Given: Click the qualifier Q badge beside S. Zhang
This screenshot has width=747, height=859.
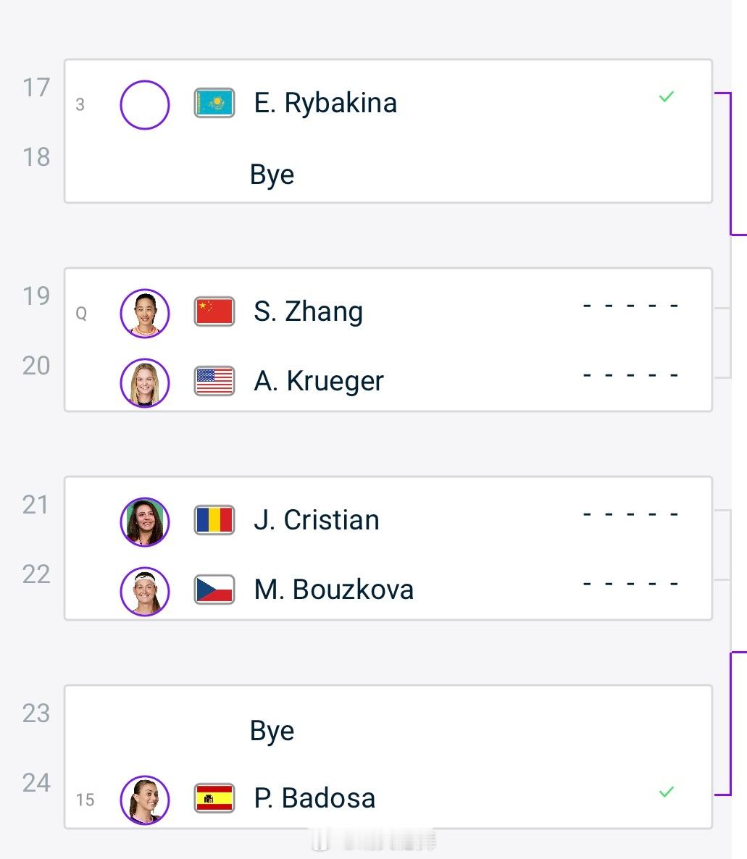Looking at the screenshot, I should [81, 313].
